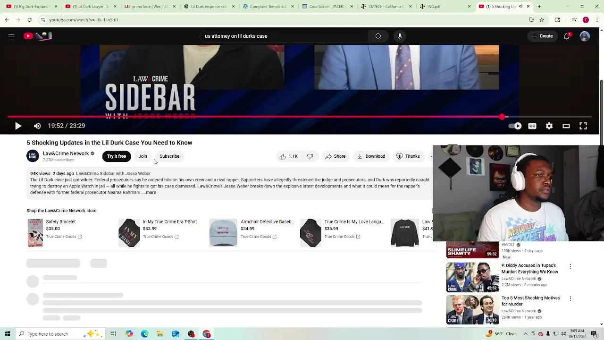Click the Try it free button
This screenshot has width=604, height=340.
(117, 156)
